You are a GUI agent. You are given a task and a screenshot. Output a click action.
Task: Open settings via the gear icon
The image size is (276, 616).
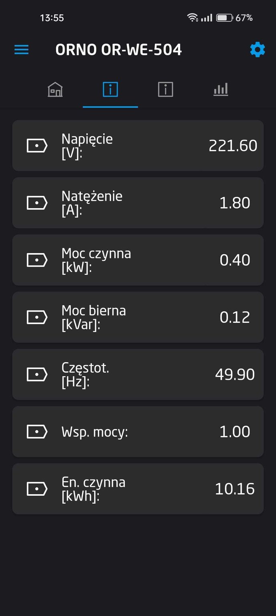257,50
